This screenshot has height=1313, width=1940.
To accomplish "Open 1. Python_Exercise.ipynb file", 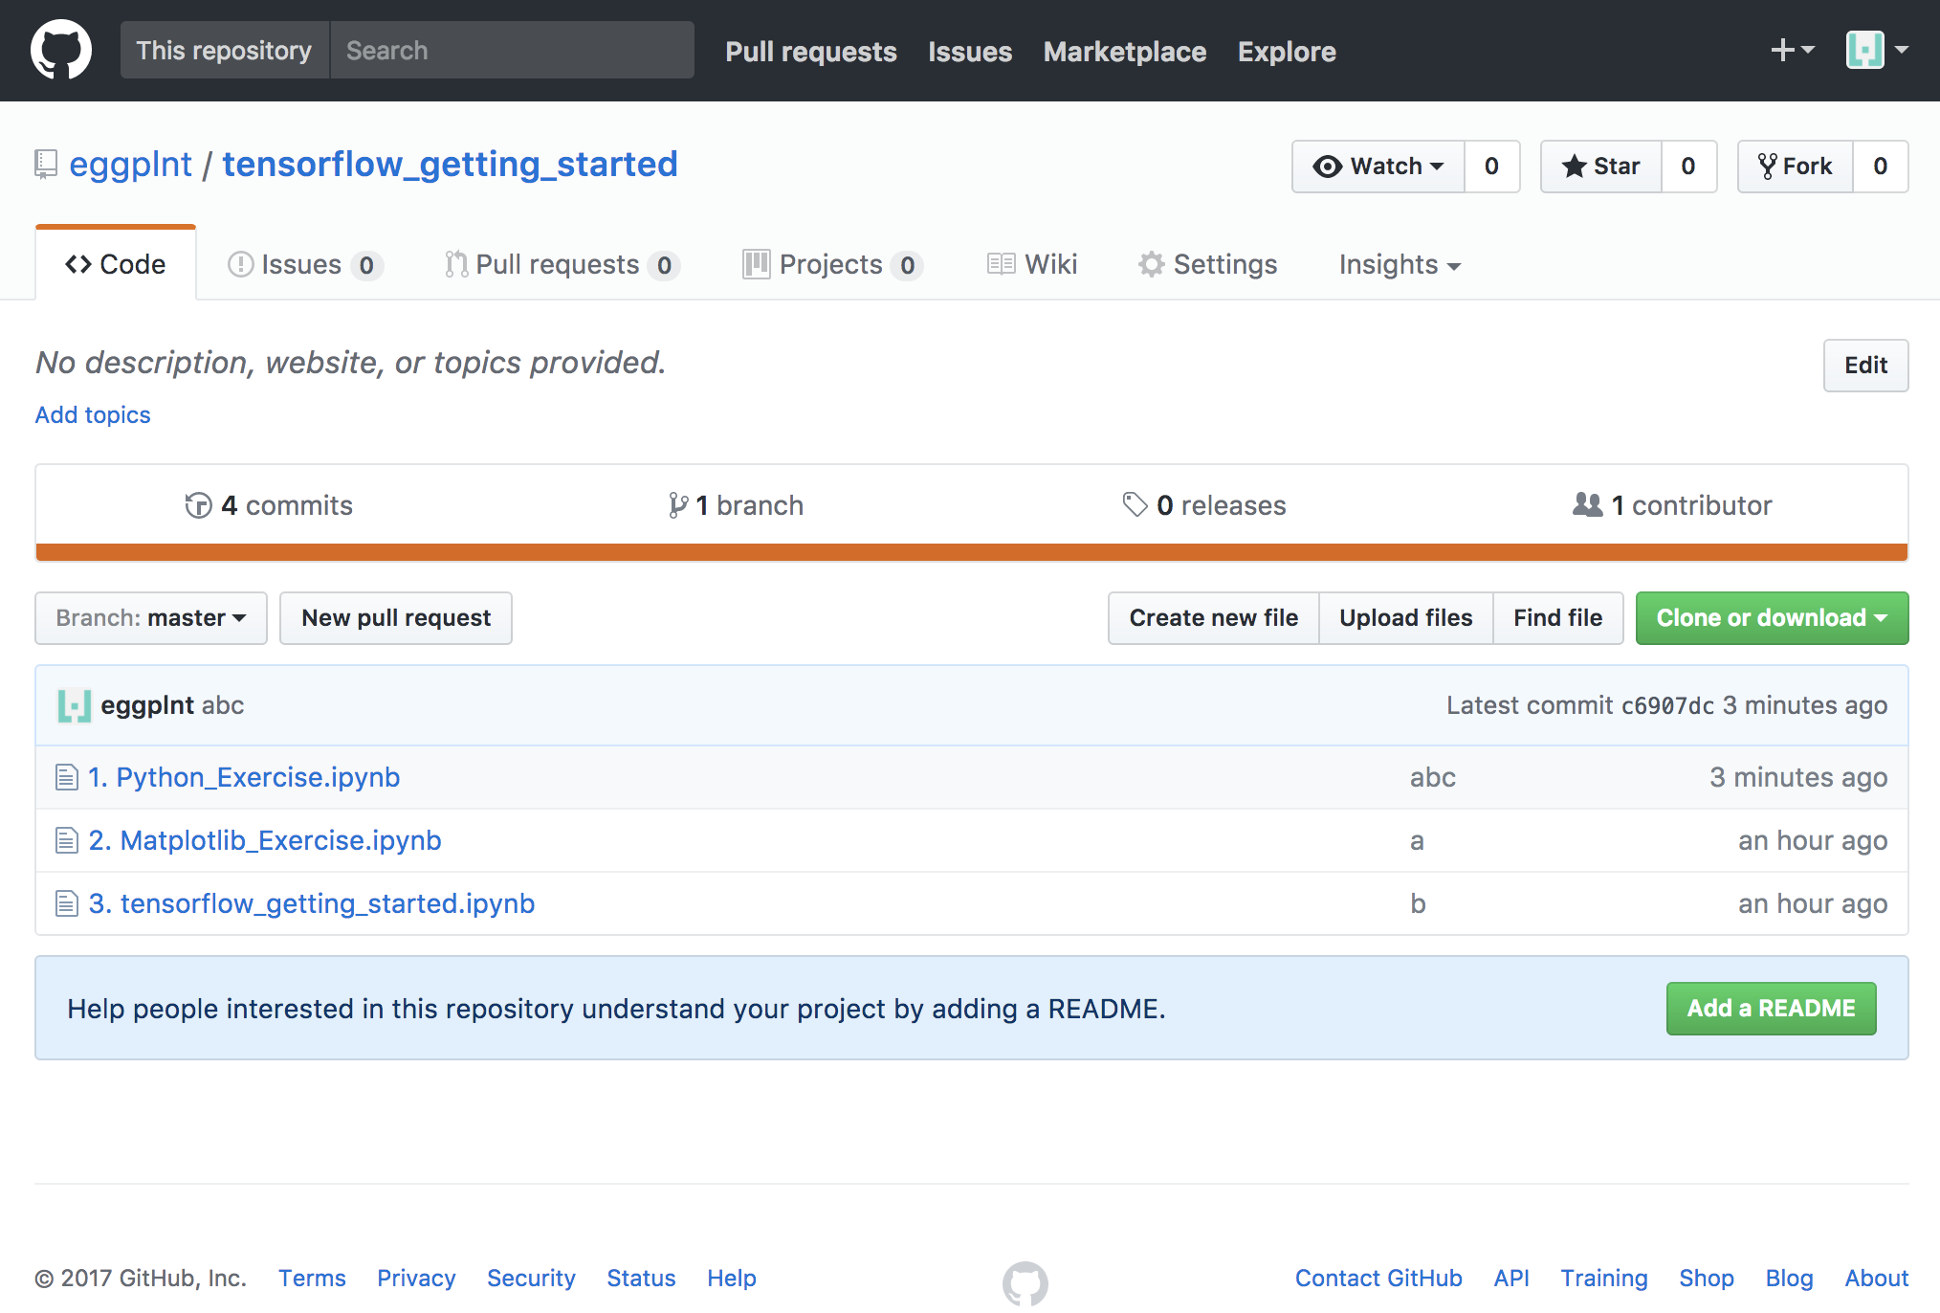I will (244, 777).
